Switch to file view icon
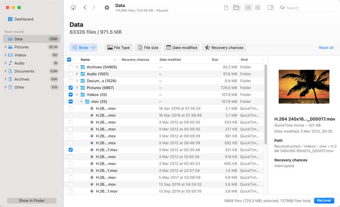This screenshot has width=340, height=207. coord(226,8)
